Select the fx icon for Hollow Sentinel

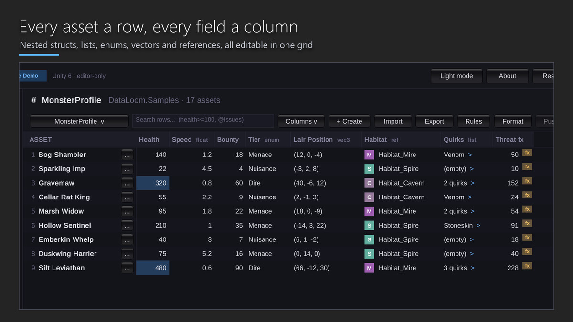527,223
